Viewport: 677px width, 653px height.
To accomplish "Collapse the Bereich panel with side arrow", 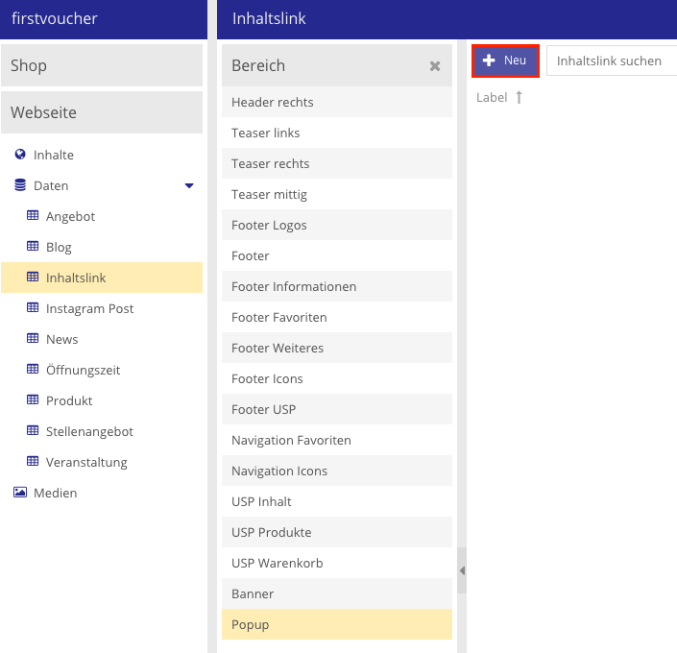I will point(462,570).
